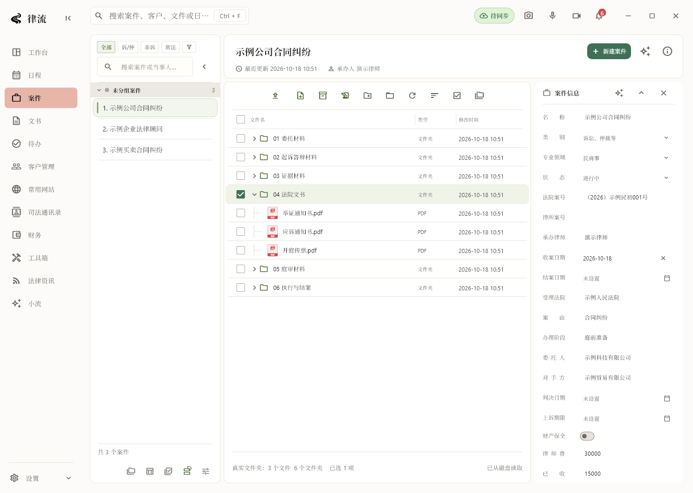Click the archive box icon in file toolbar
Image resolution: width=693 pixels, height=493 pixels.
[323, 96]
